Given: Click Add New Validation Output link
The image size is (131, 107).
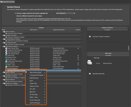Looking at the screenshot, I should 16,78.
